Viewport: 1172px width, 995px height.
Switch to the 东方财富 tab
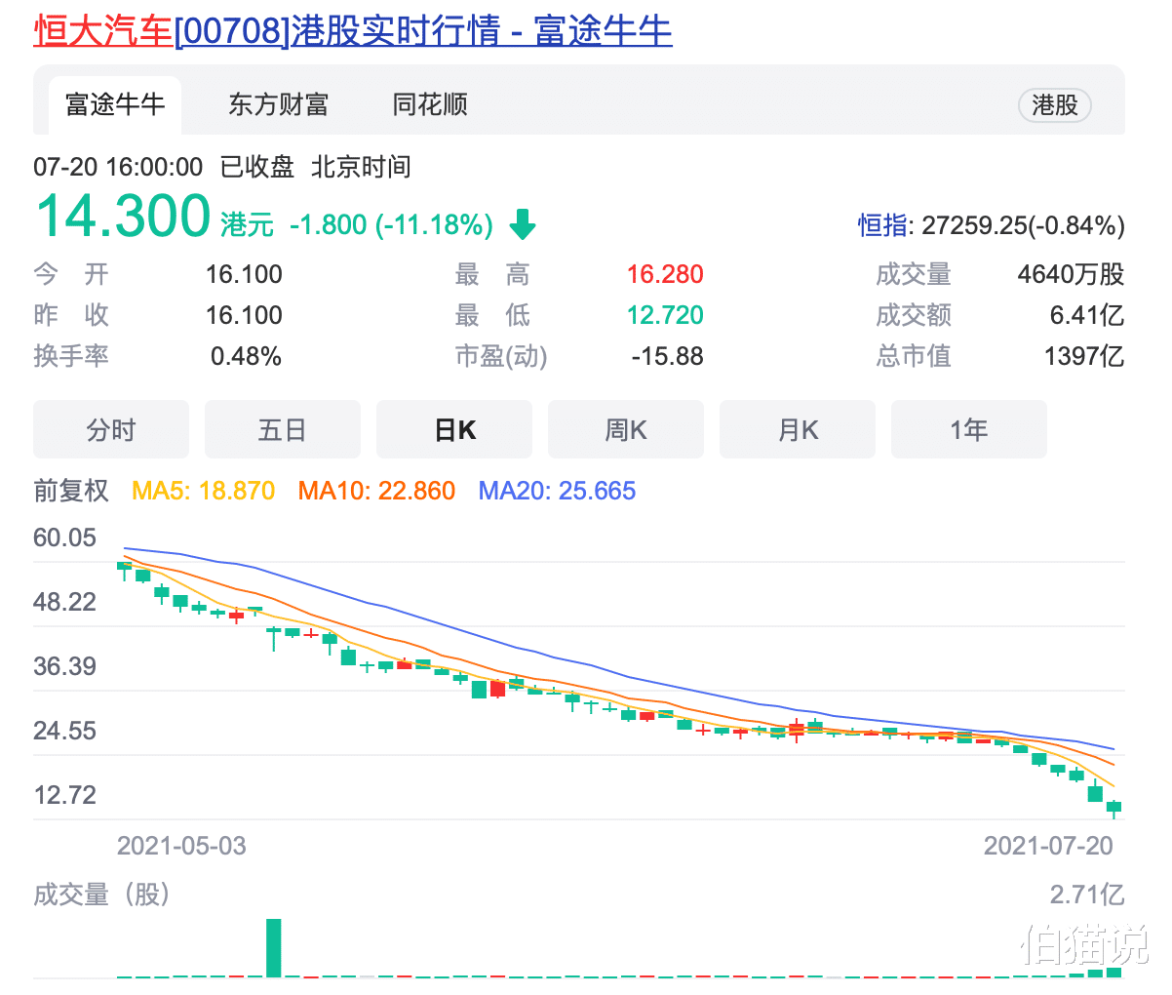click(x=279, y=104)
